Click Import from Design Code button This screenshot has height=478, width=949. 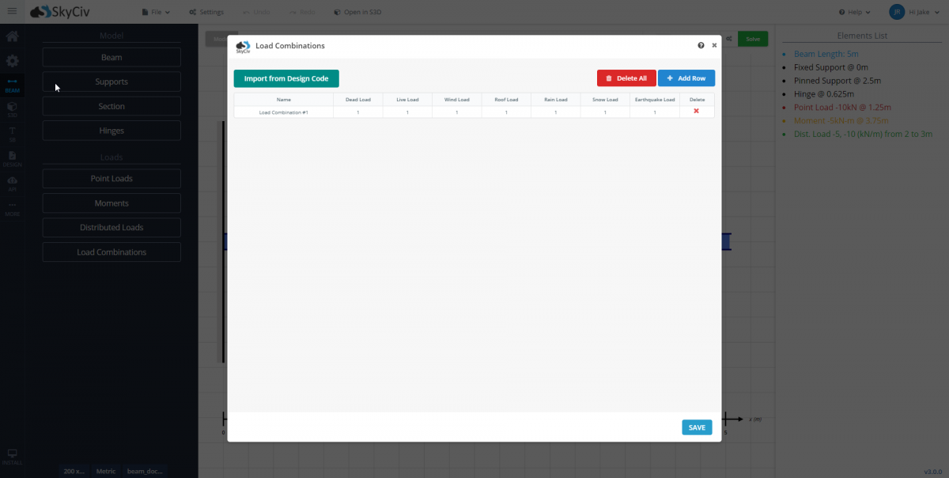click(286, 78)
